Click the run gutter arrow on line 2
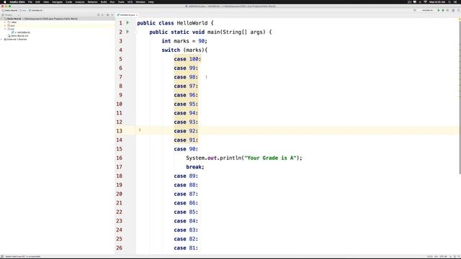 (x=127, y=32)
